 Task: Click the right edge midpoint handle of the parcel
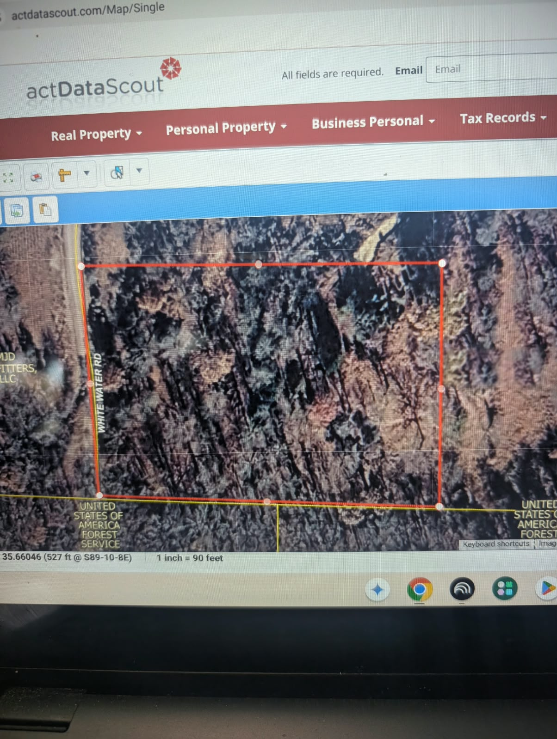tap(441, 389)
